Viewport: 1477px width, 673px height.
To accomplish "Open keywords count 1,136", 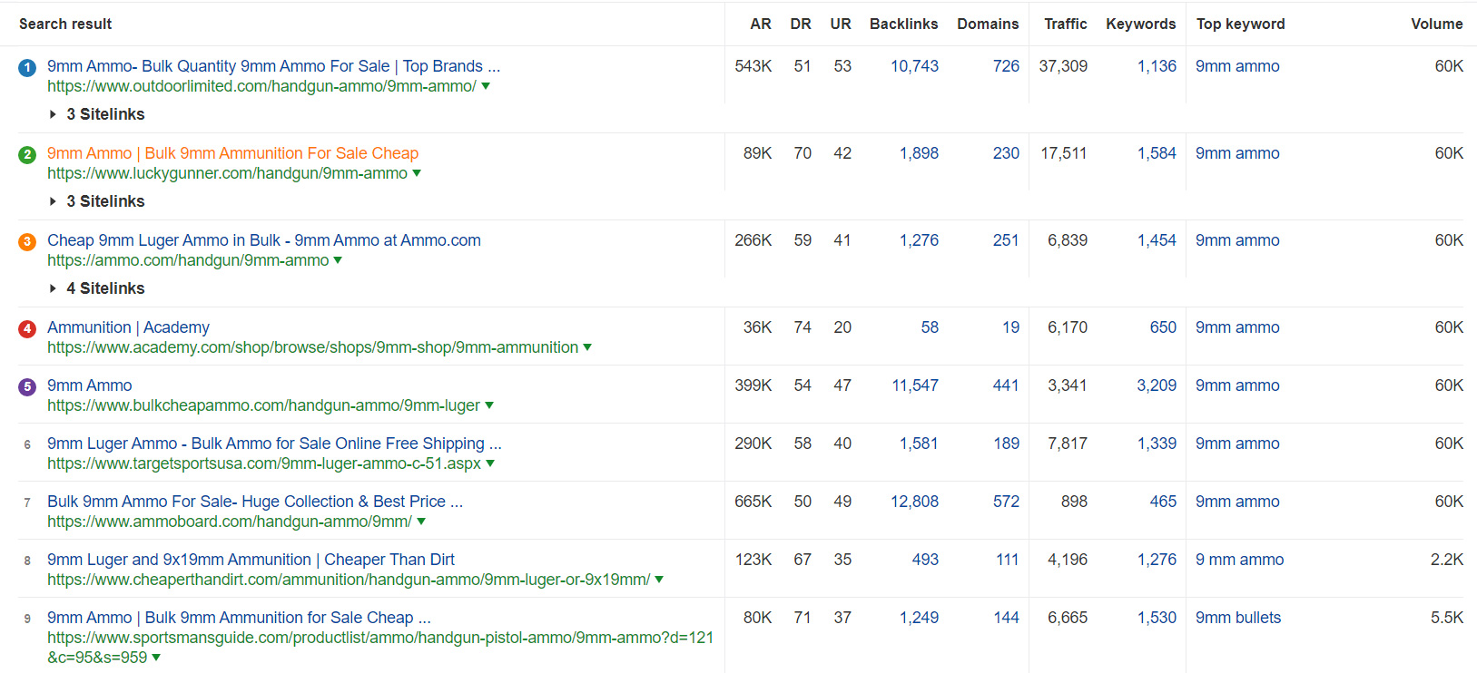I will point(1157,66).
